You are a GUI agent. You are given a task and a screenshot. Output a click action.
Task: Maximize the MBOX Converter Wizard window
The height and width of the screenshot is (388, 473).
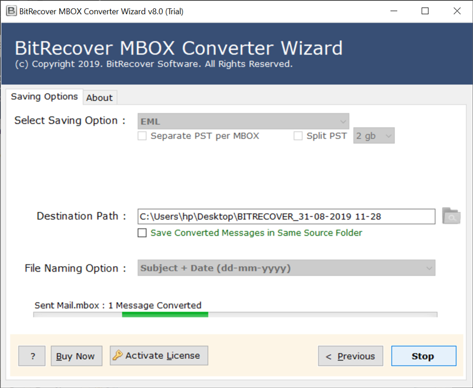click(425, 11)
